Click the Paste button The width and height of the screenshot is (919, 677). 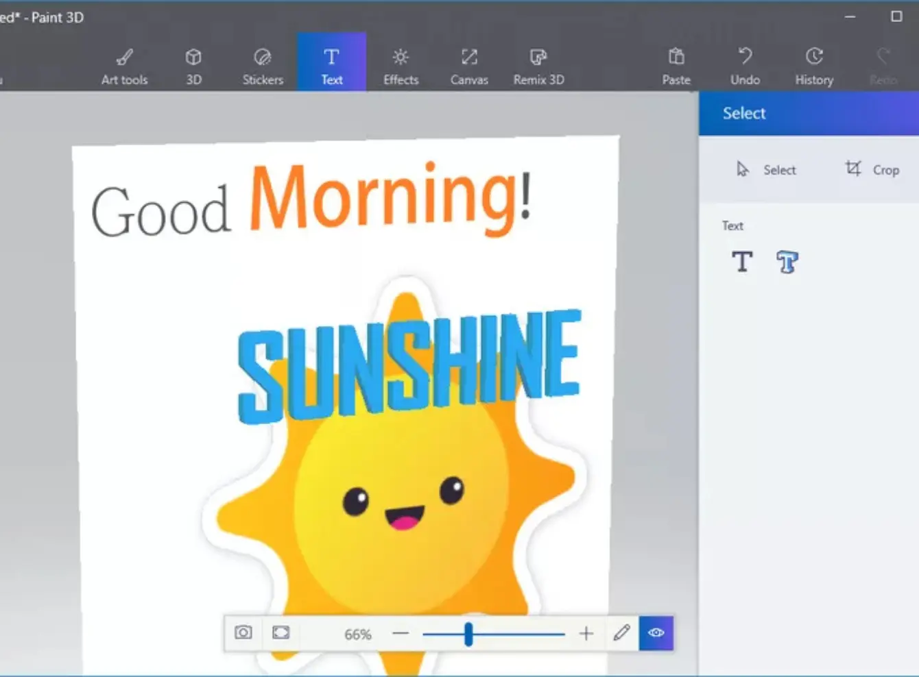[x=676, y=66]
